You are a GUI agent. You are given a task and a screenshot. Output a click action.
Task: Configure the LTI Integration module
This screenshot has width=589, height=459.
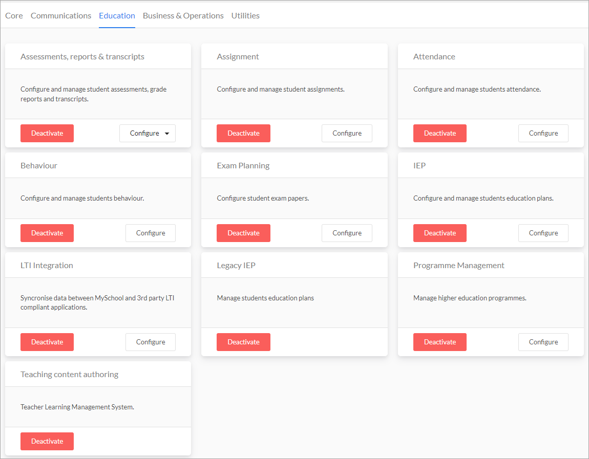150,342
